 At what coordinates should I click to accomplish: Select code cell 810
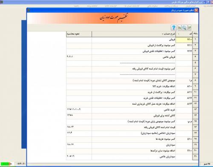184,87
